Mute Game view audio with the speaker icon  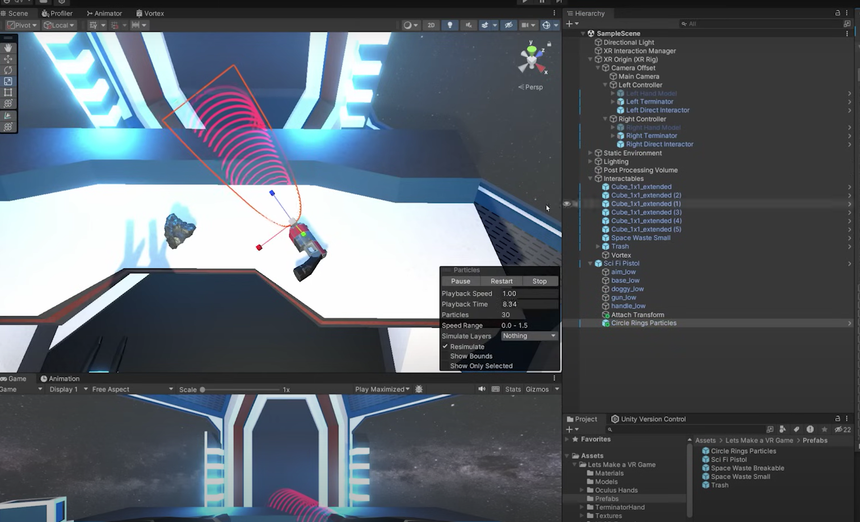[x=481, y=389]
